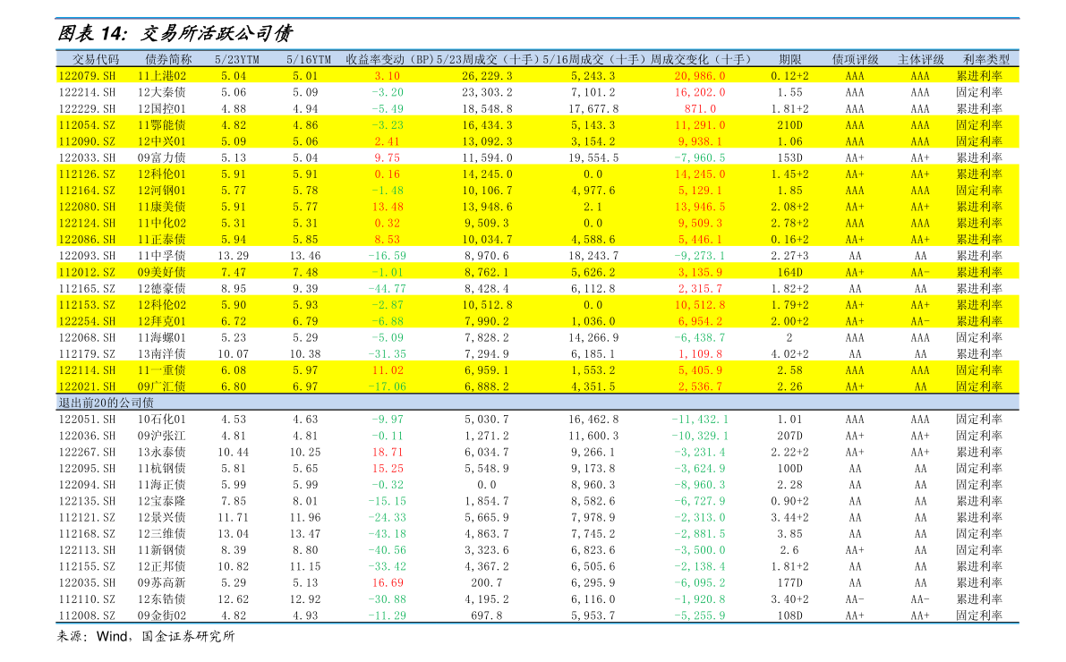Click the 主体评级 column header

pyautogui.click(x=920, y=59)
